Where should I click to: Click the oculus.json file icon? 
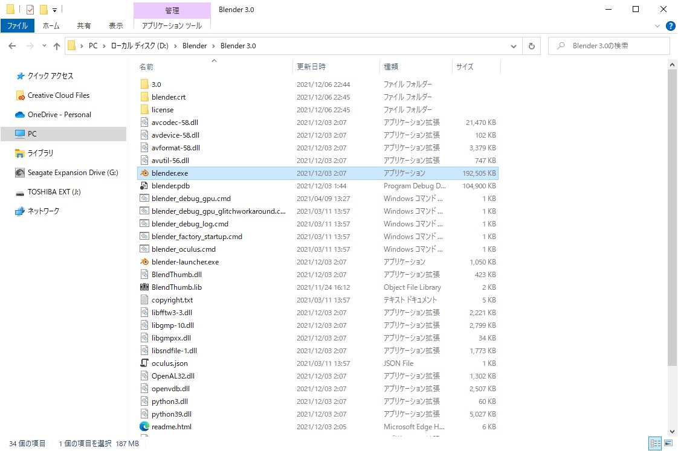point(144,363)
